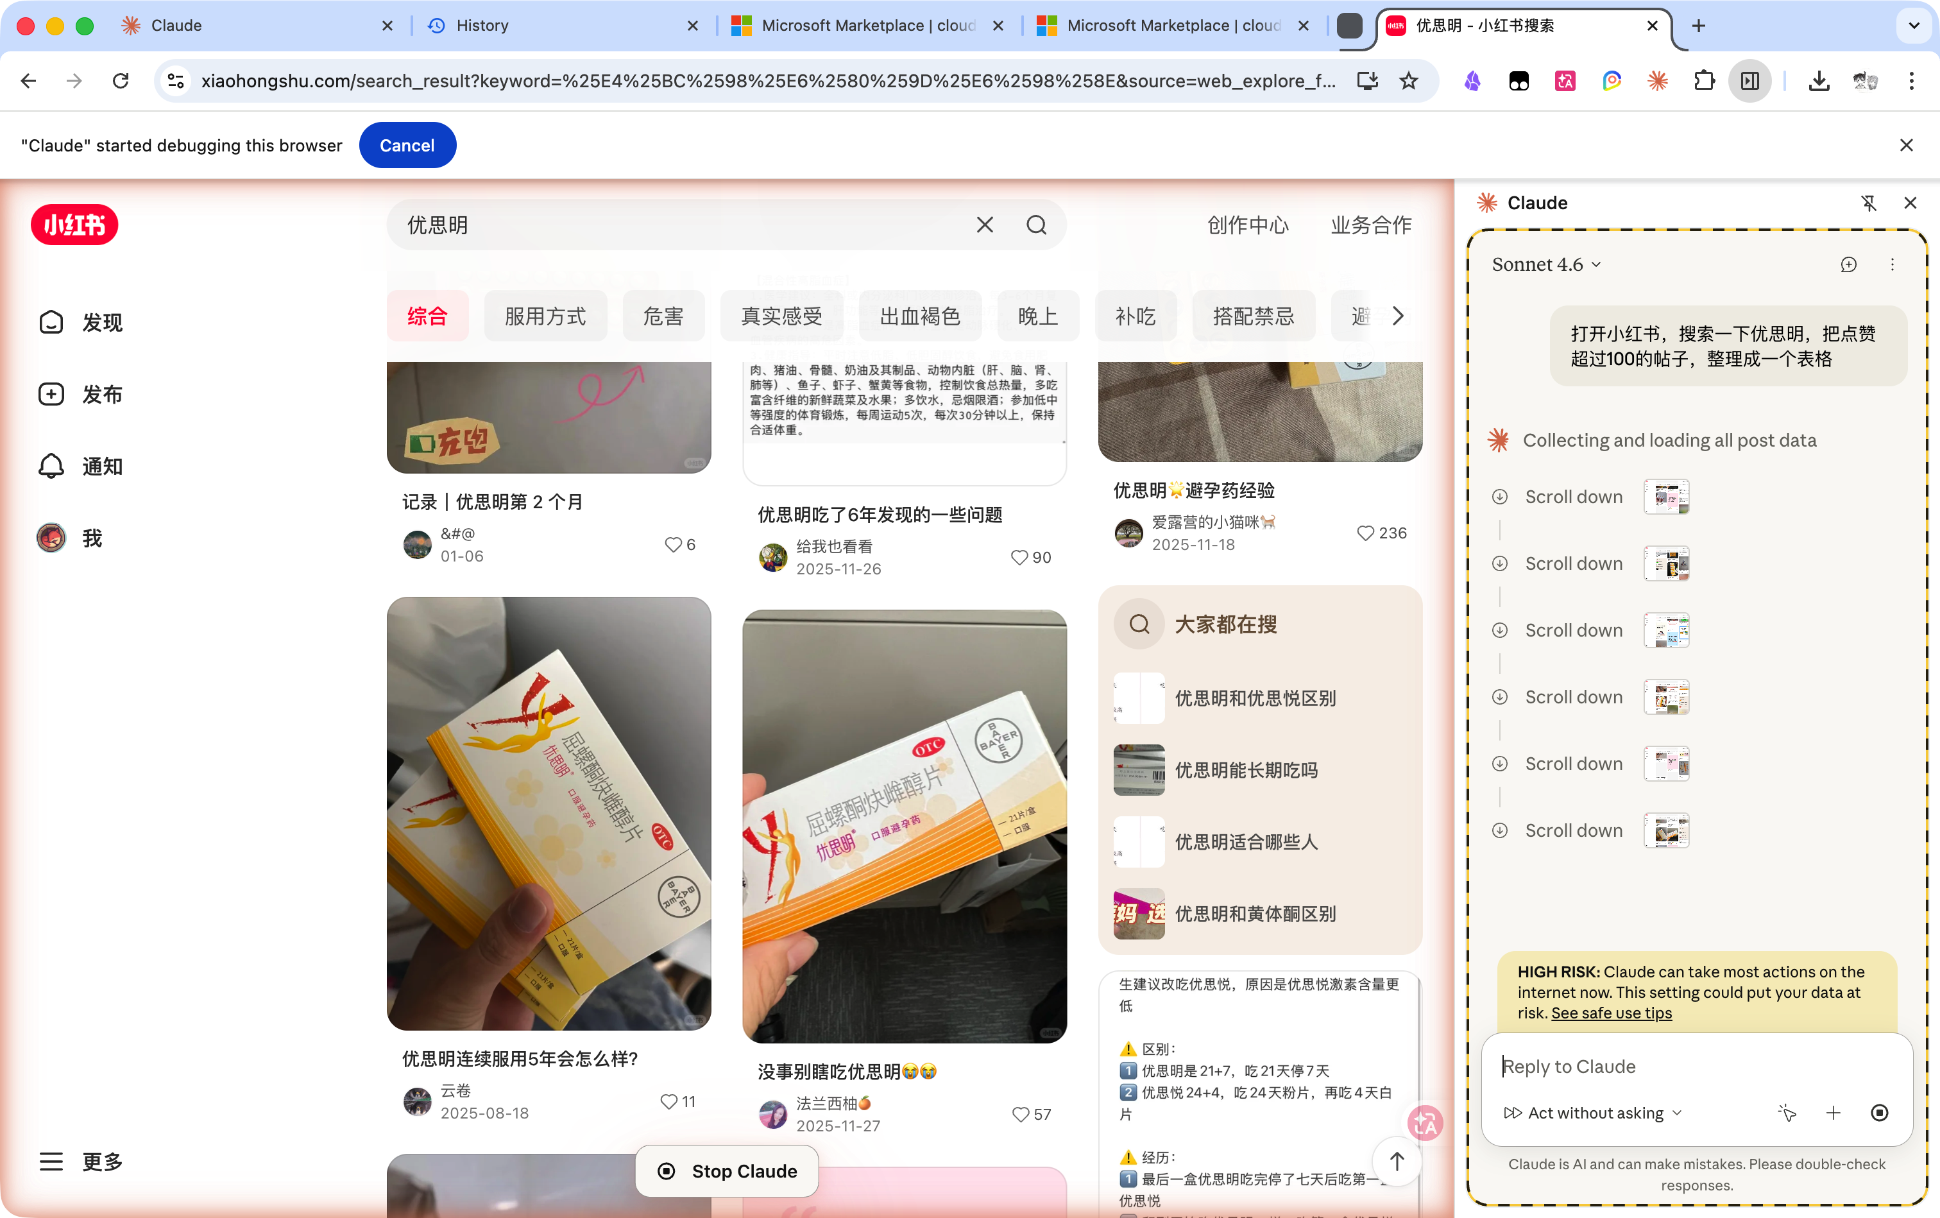Toggle the pin icon on Claude side panel
The height and width of the screenshot is (1218, 1940).
[1868, 203]
